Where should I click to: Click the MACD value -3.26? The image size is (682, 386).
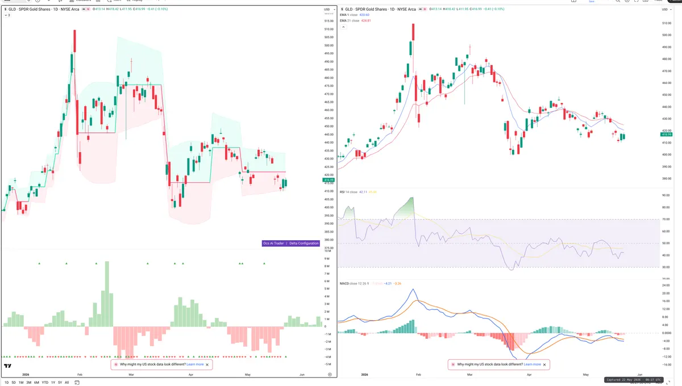(x=398, y=283)
